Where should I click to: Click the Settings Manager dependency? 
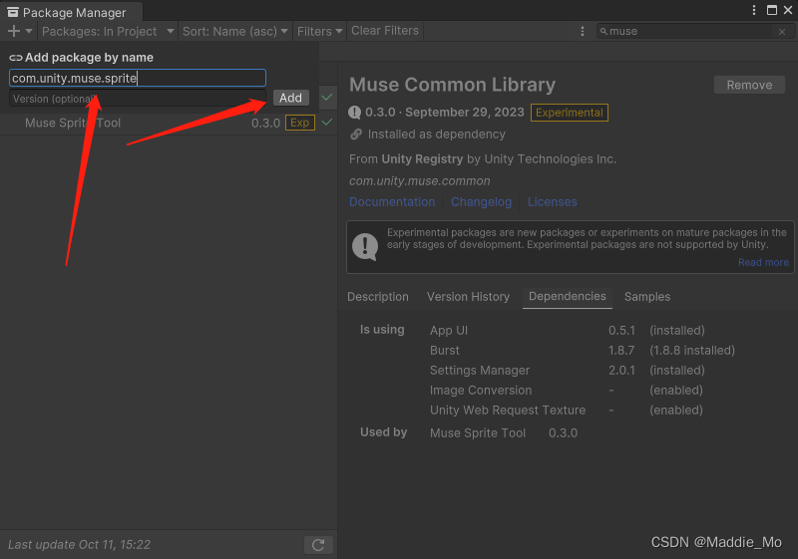click(480, 370)
